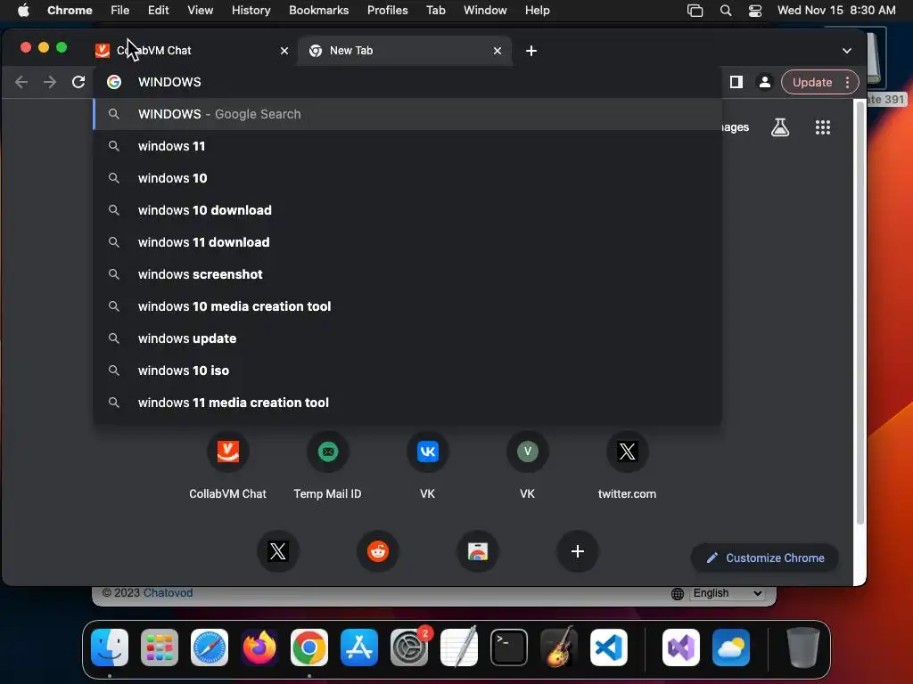913x684 pixels.
Task: Open the Edit menu
Action: point(158,10)
